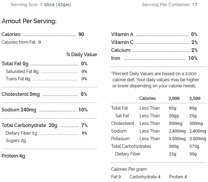Click the Serving Size 1 Slice text

click(41, 5)
